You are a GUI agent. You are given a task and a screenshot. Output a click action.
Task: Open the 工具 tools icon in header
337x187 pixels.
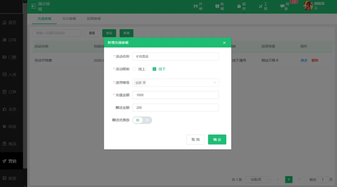tap(263, 6)
